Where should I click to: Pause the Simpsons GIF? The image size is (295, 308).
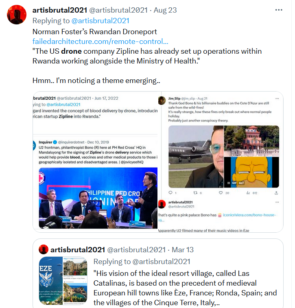click(x=228, y=183)
